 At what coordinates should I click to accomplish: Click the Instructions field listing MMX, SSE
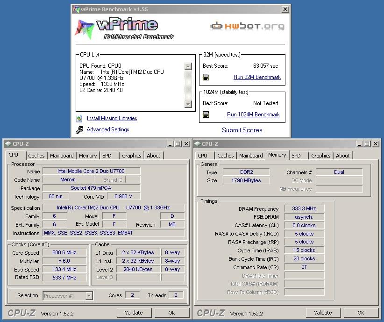tap(114, 233)
